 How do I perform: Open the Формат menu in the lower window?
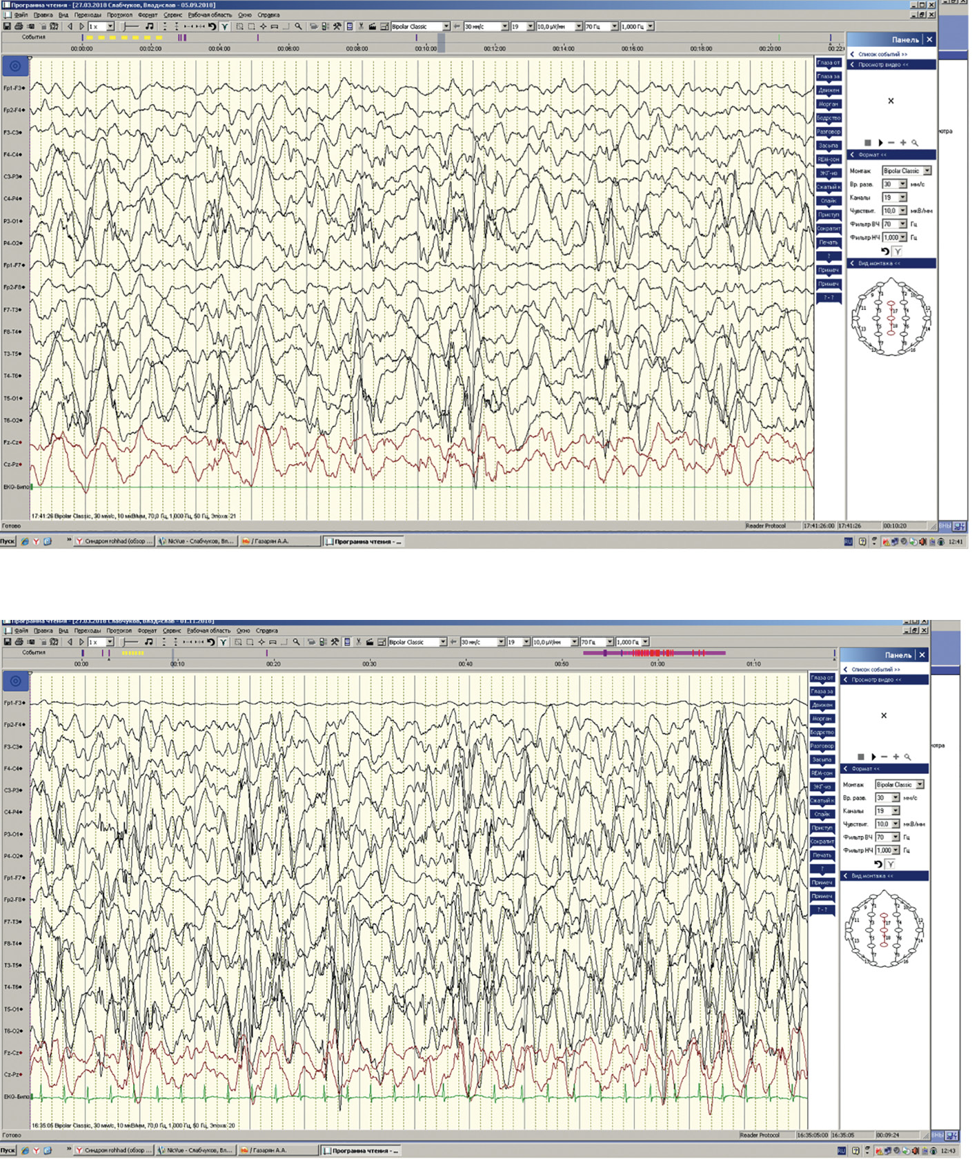click(147, 630)
